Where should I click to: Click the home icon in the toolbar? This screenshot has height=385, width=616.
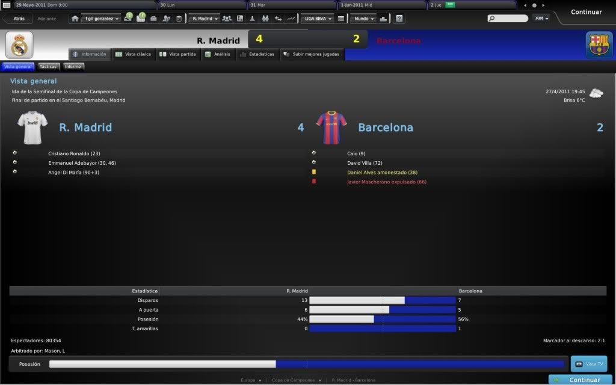coord(75,19)
